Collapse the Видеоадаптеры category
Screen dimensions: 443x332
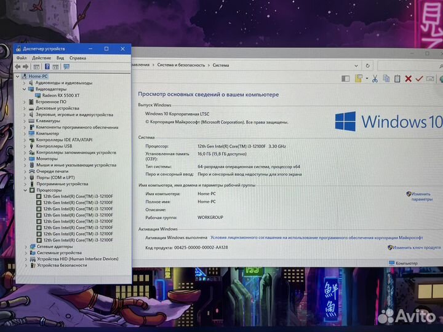click(25, 89)
